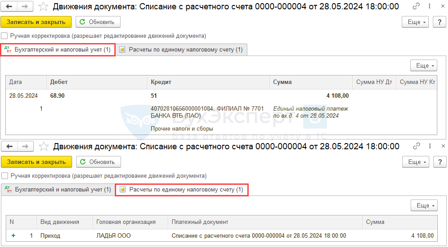Click Головная организация column header
Image resolution: width=448 pixels, height=247 pixels.
tap(130, 222)
